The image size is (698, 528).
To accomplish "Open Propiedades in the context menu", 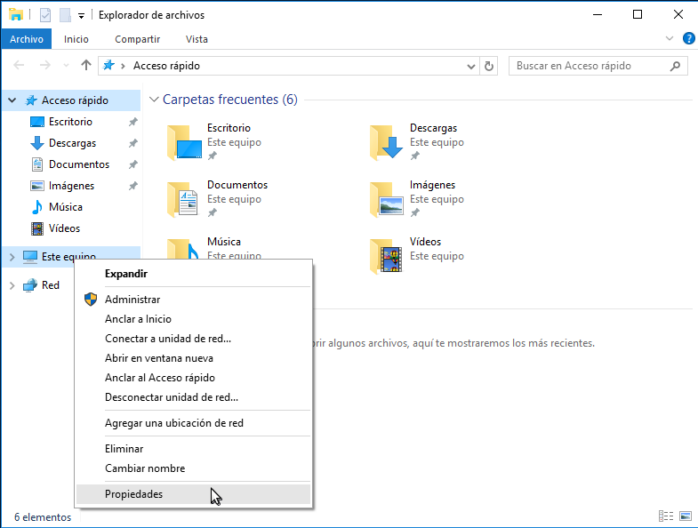I will (x=193, y=494).
